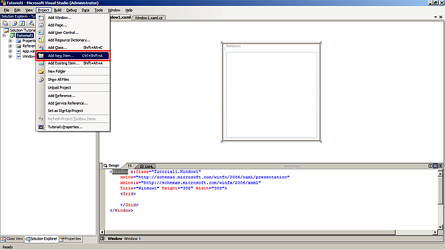The width and height of the screenshot is (445, 250).
Task: Switch to the XAML pane tab
Action: pyautogui.click(x=147, y=167)
